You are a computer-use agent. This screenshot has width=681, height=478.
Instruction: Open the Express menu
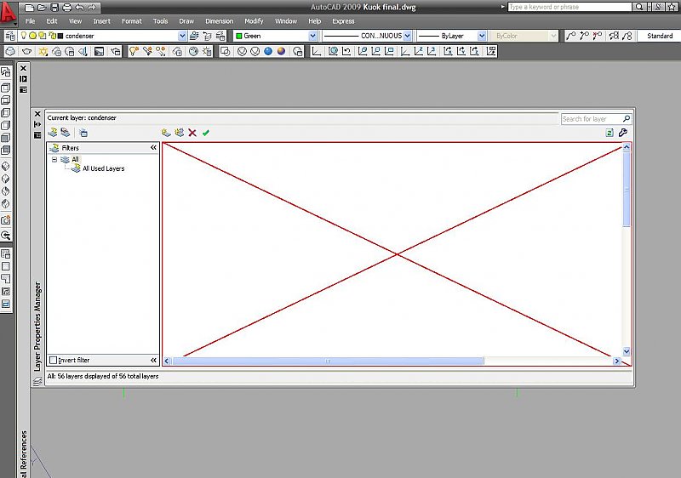pyautogui.click(x=343, y=20)
